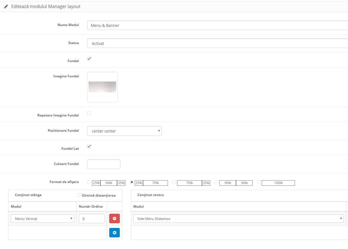Choose the 50% 50% layout format

click(x=216, y=182)
